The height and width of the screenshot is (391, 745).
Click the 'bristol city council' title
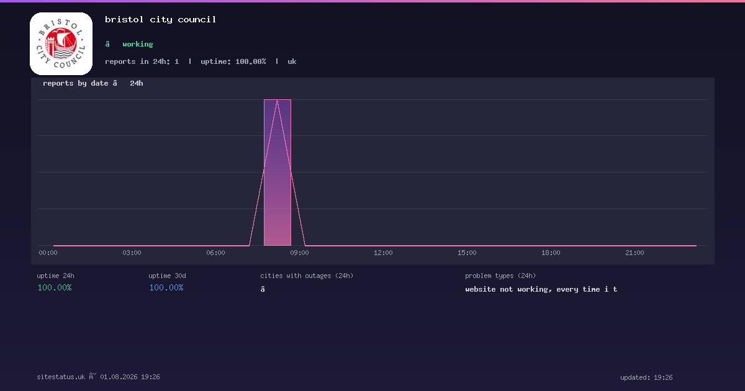coord(161,19)
